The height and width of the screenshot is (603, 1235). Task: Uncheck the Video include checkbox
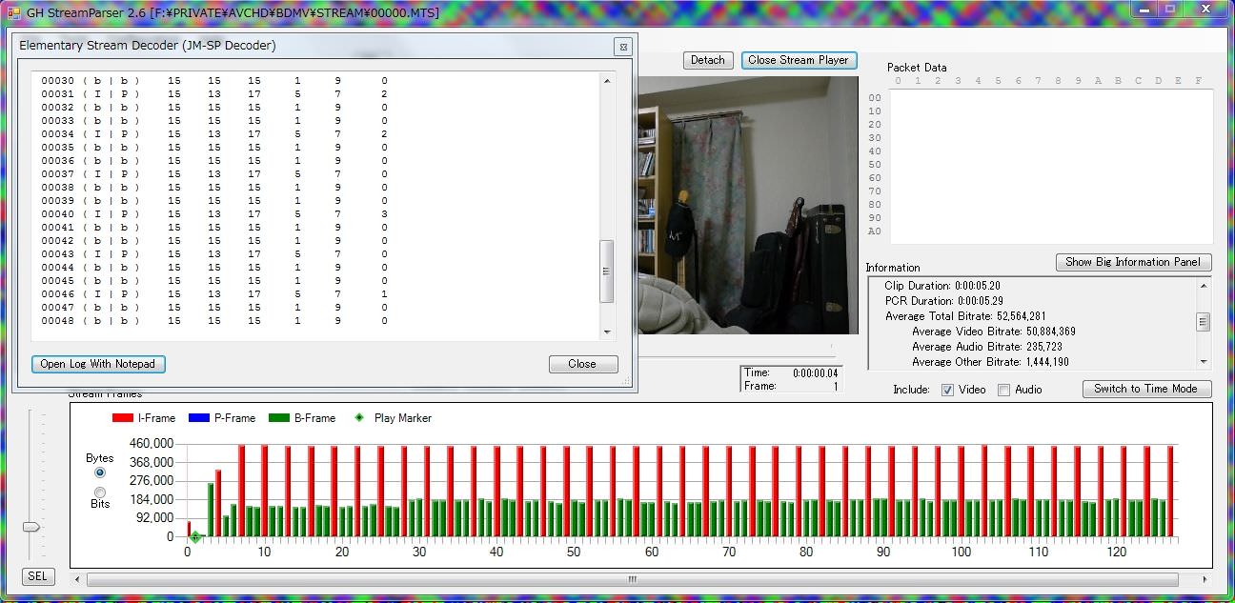point(947,390)
